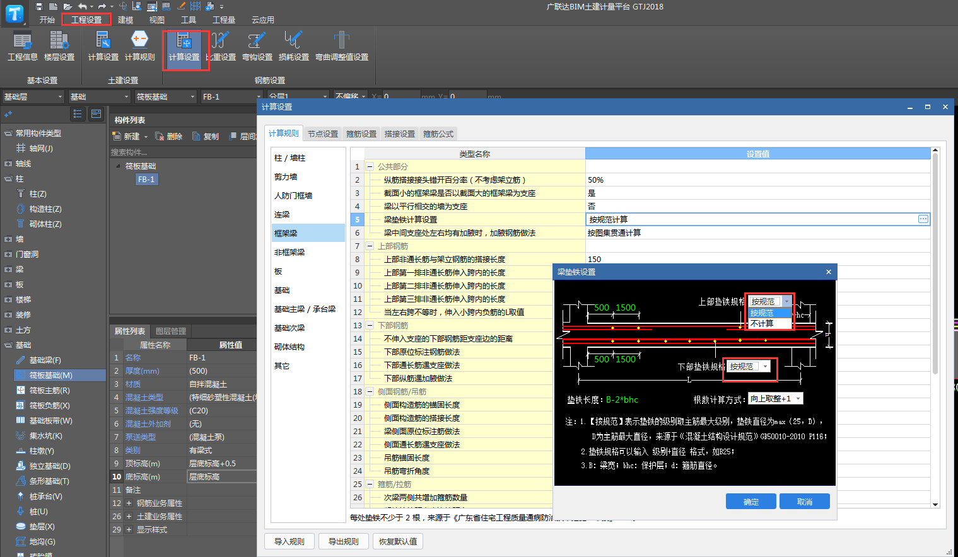Choose 按规范 option in open dropdown list
This screenshot has width=958, height=557.
[x=769, y=313]
